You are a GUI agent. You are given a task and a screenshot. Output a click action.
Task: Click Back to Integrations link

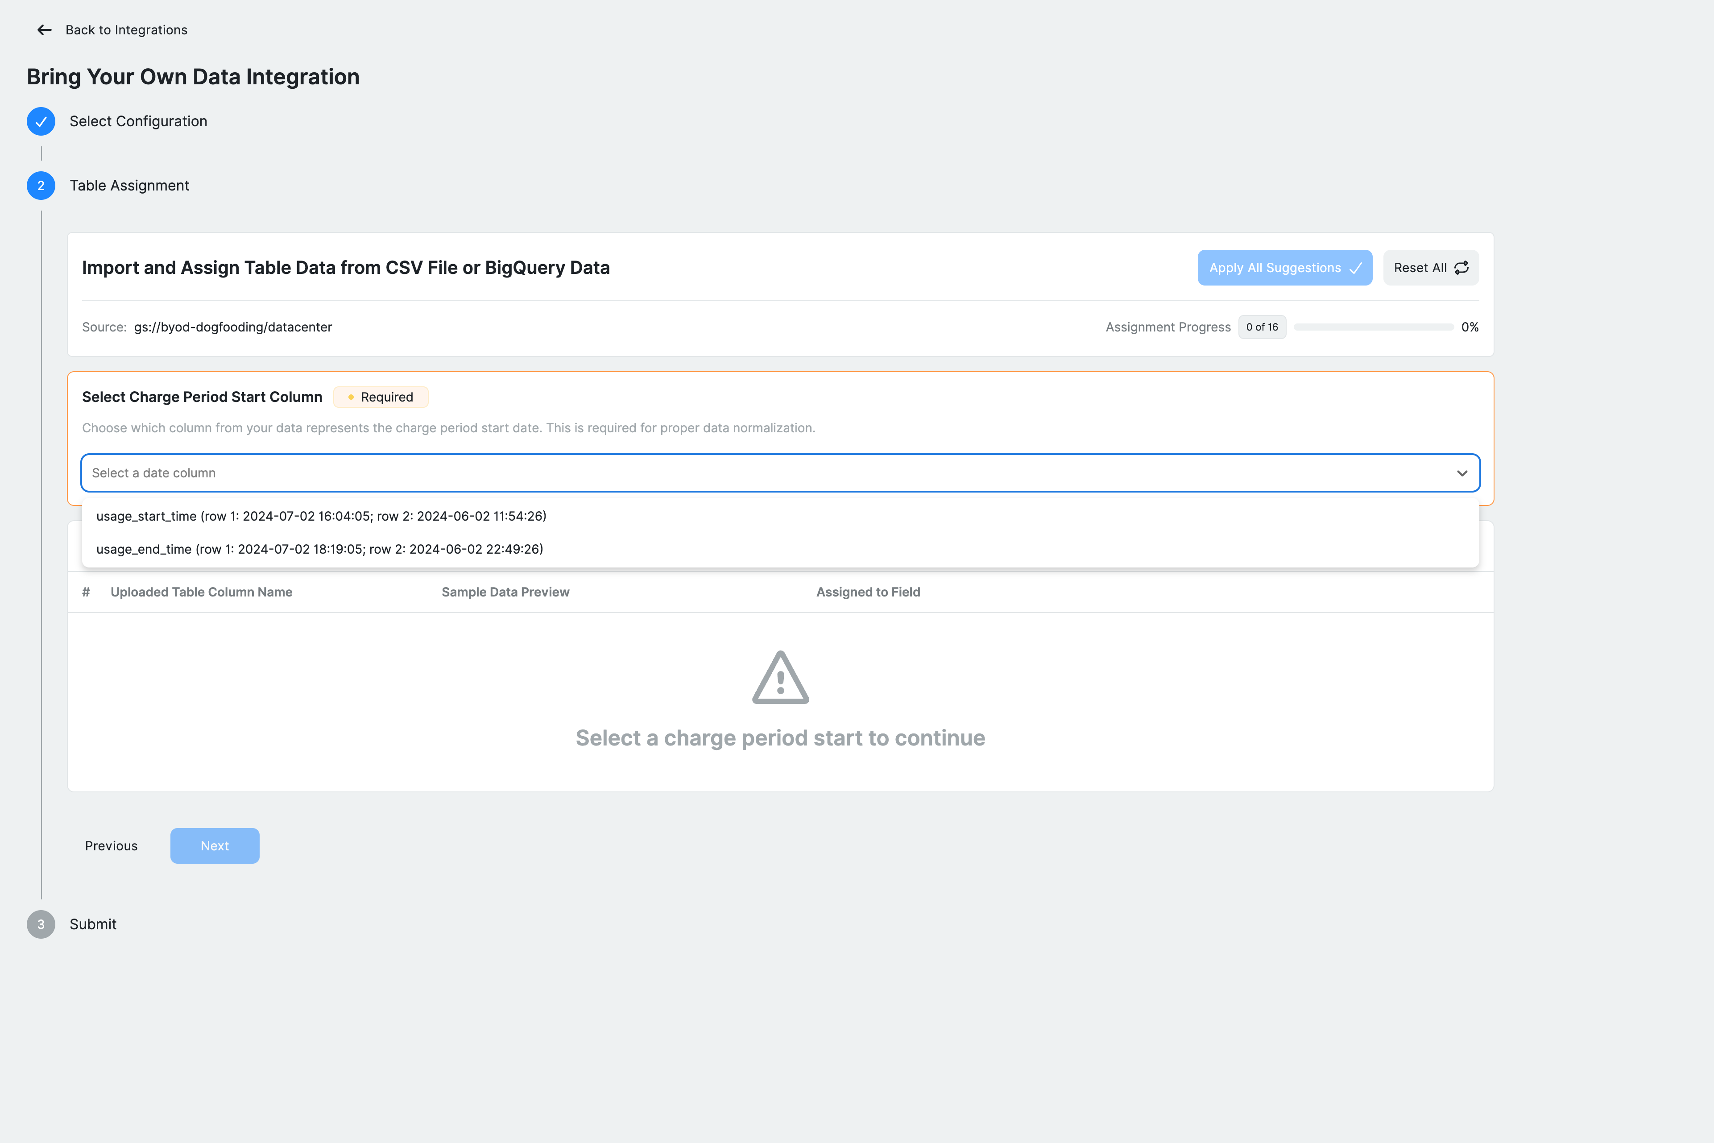(x=126, y=30)
